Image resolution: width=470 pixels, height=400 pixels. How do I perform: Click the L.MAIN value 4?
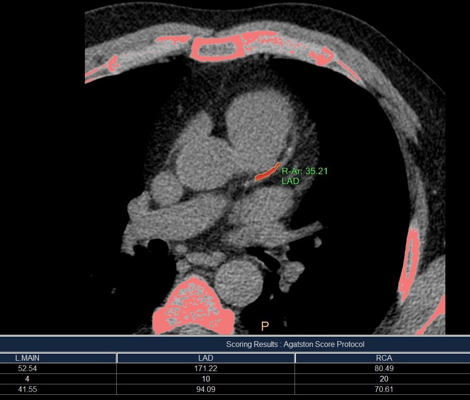point(28,379)
